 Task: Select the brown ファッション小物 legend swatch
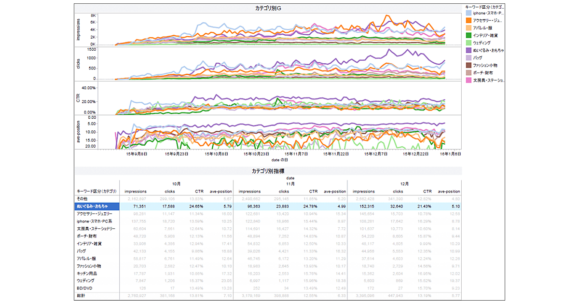pos(469,65)
